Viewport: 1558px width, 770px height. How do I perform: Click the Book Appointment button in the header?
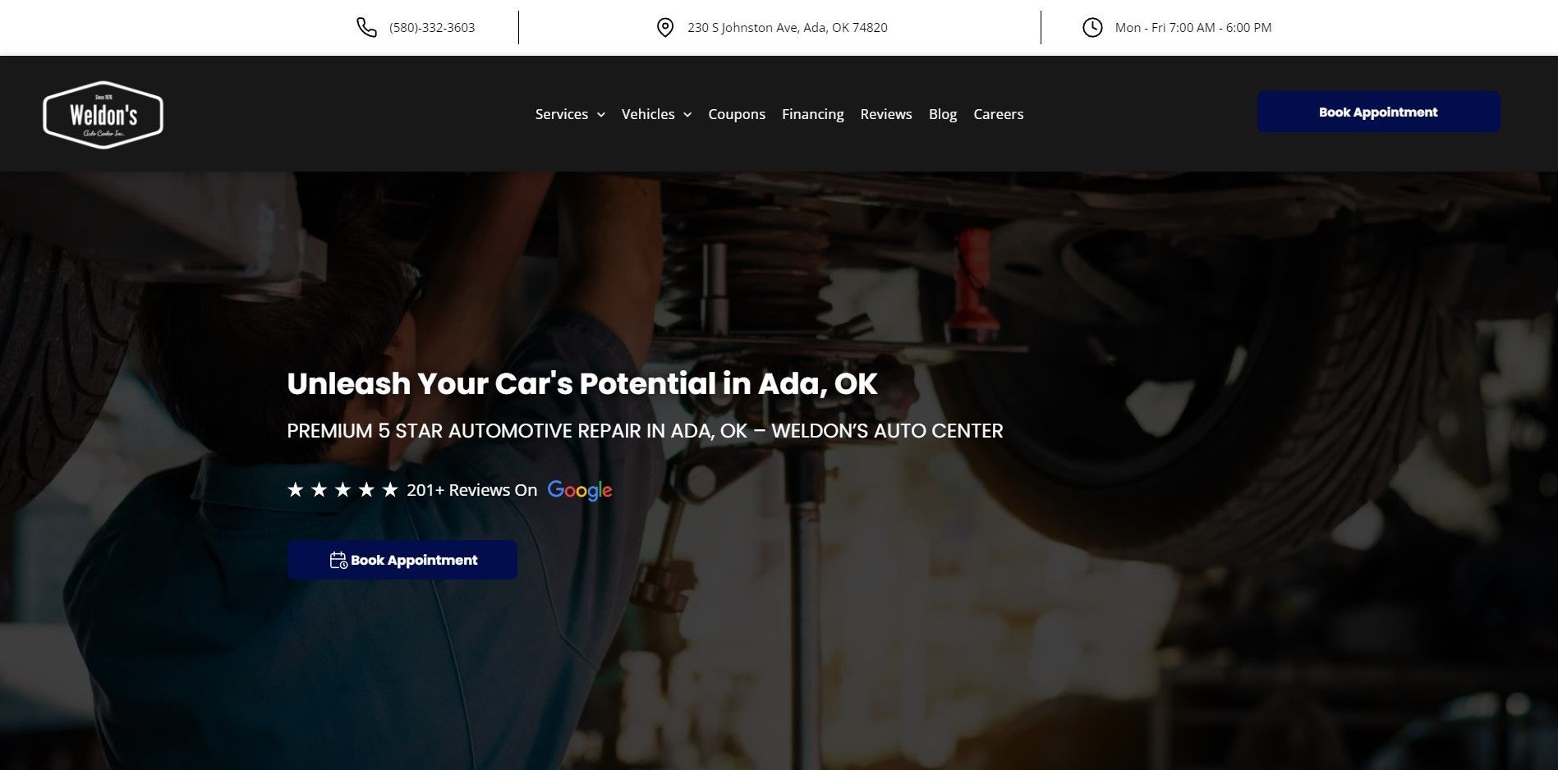click(1377, 112)
